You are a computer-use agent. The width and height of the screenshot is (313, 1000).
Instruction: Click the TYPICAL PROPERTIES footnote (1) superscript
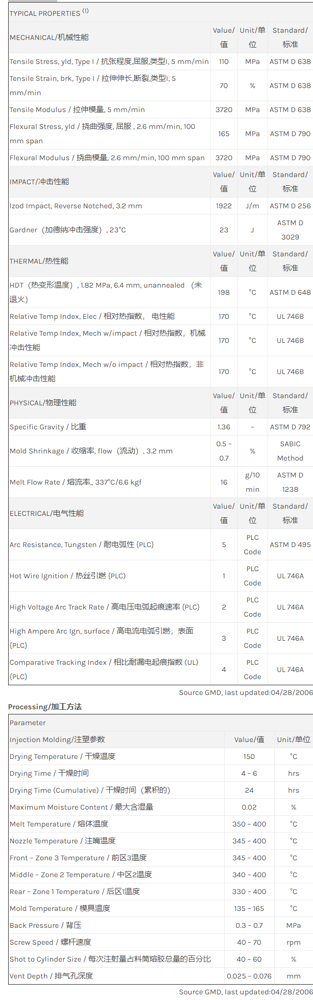tap(86, 11)
